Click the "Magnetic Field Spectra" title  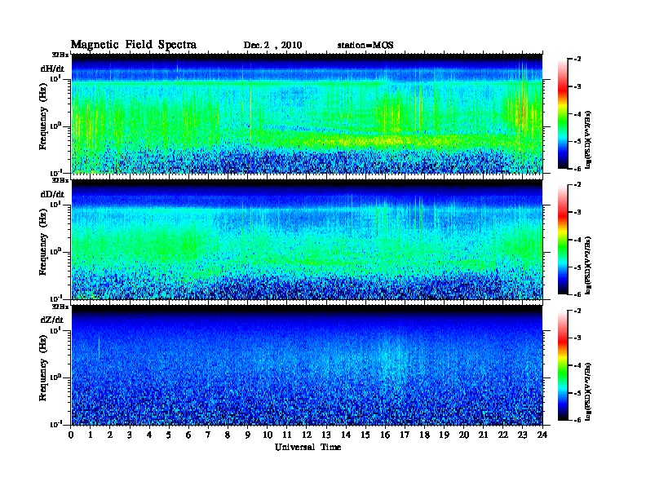pos(134,45)
